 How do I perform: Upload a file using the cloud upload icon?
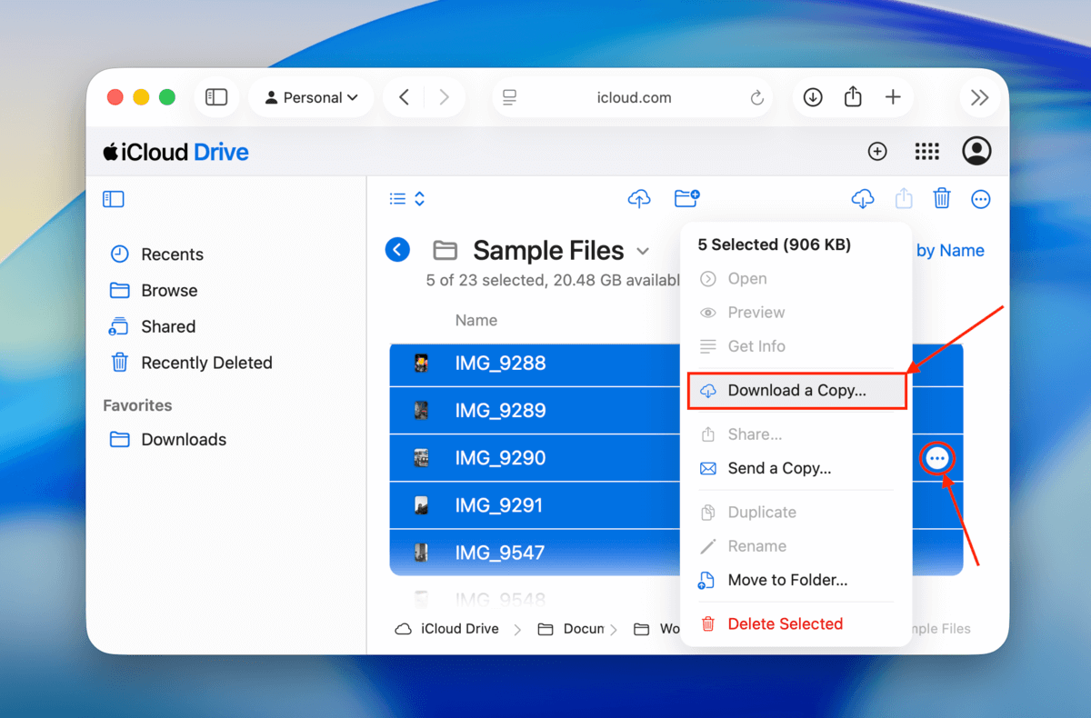click(x=639, y=198)
